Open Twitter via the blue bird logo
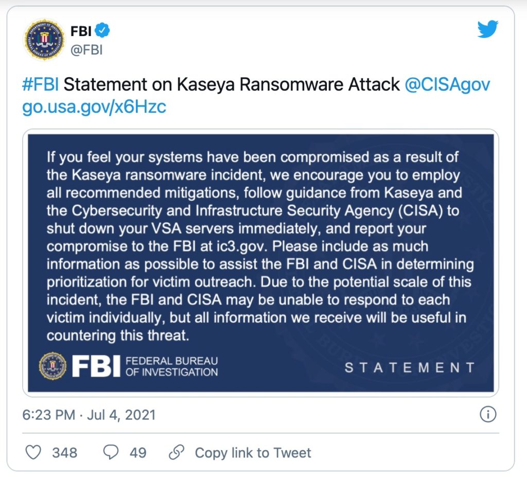Image resolution: width=527 pixels, height=477 pixels. tap(487, 29)
